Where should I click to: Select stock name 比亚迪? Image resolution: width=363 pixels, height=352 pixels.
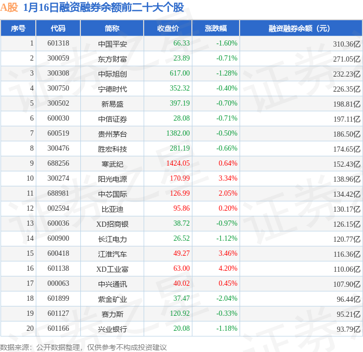(x=113, y=209)
